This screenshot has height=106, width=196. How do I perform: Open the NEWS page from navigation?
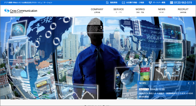[162, 11]
